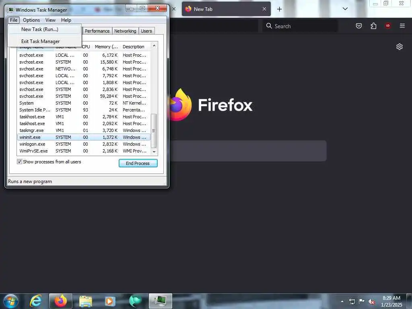Select the winlogon.exe process

(84, 144)
